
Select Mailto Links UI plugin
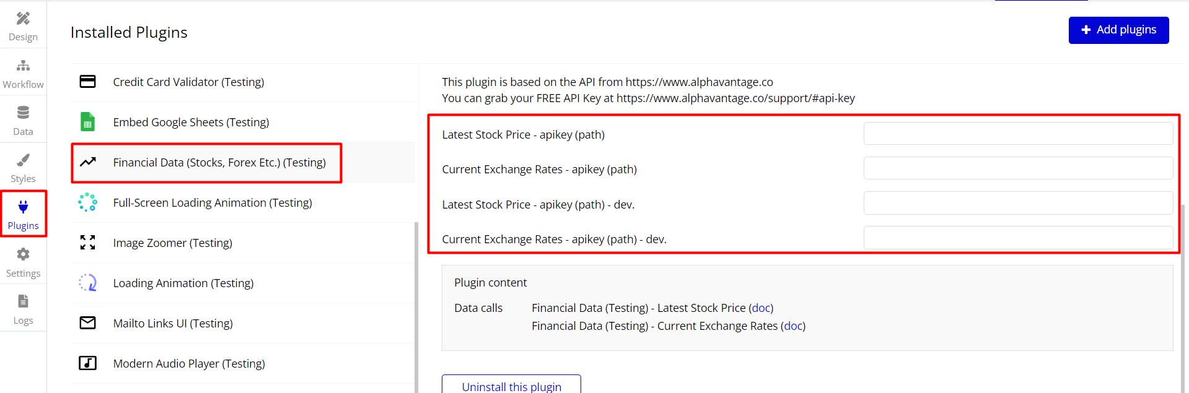[172, 323]
